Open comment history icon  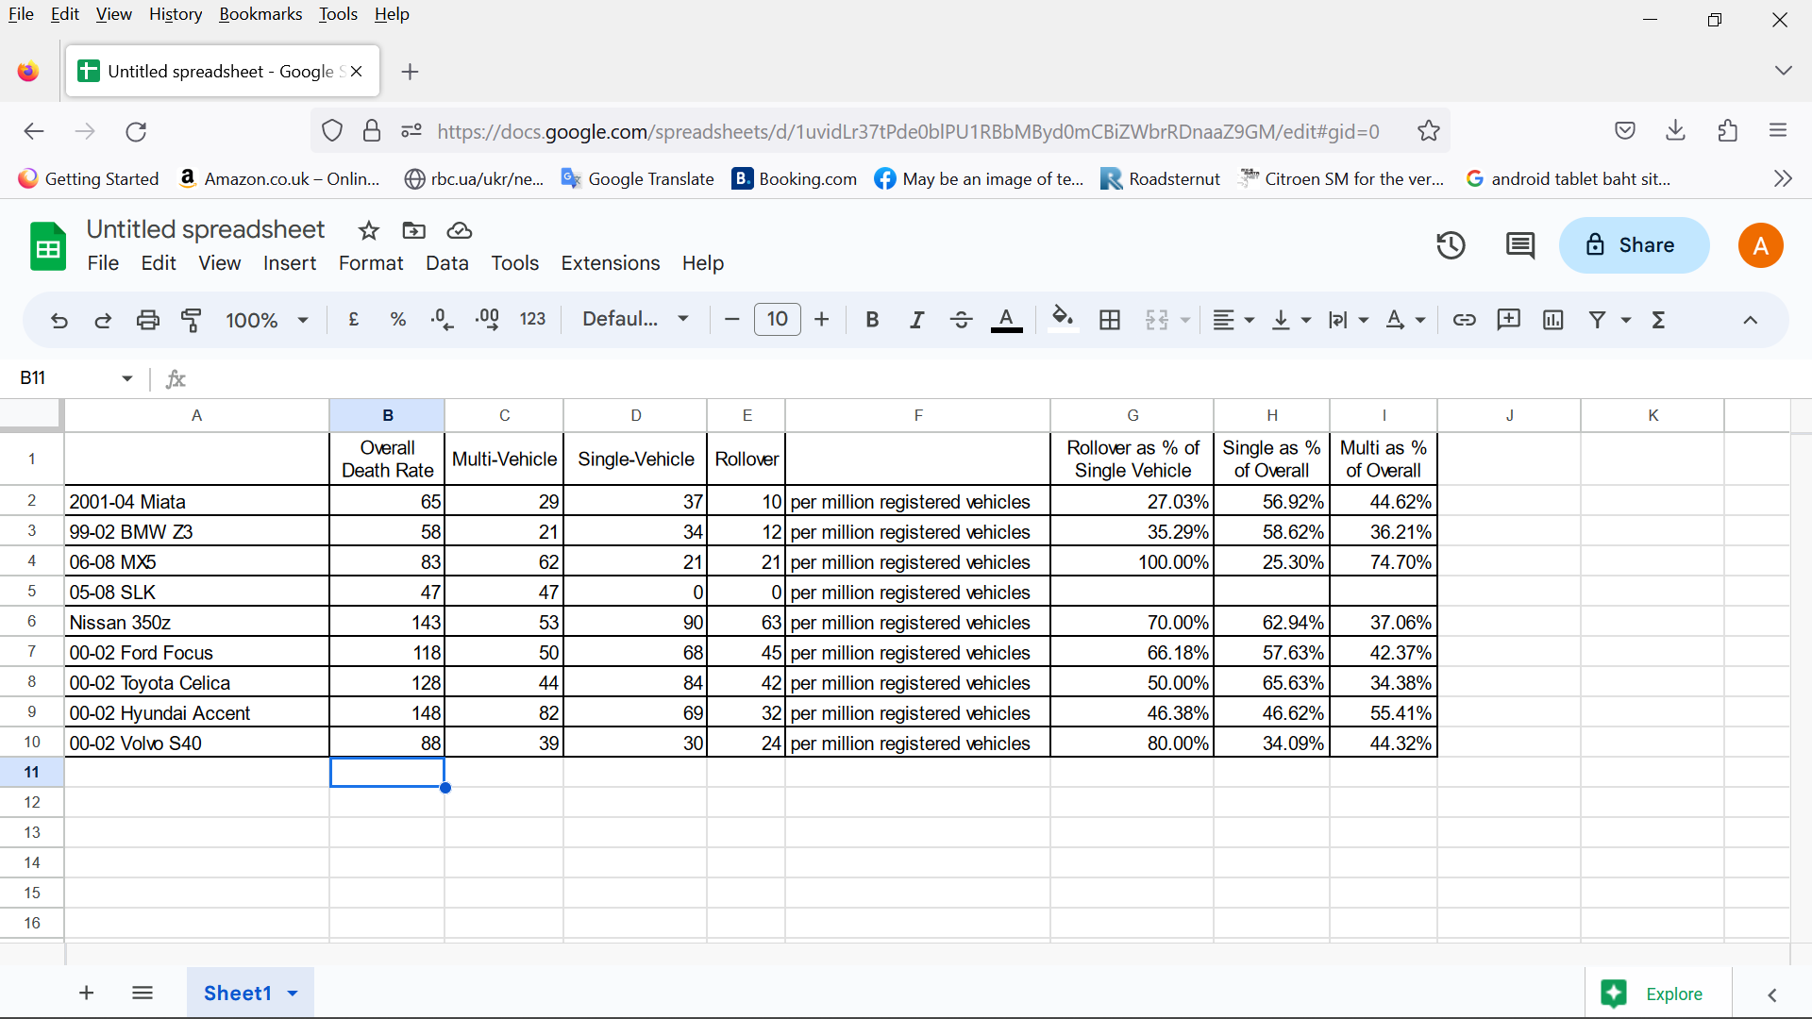coord(1520,245)
